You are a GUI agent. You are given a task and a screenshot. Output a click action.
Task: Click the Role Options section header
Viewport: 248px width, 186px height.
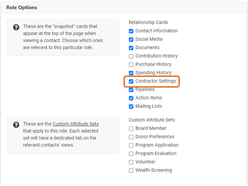(x=22, y=8)
